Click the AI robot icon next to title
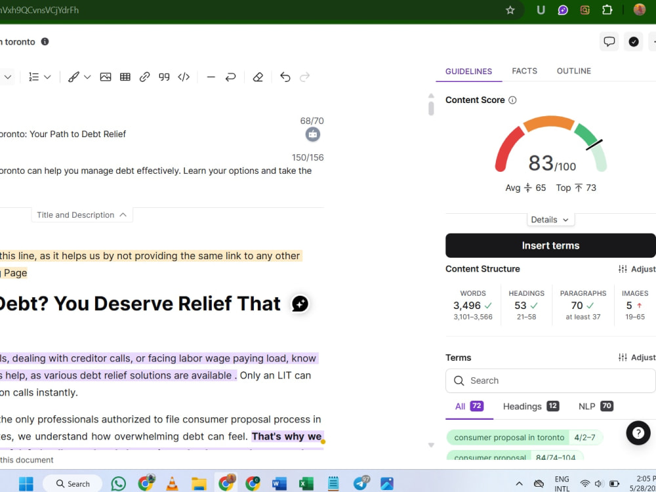This screenshot has width=656, height=492. (312, 134)
